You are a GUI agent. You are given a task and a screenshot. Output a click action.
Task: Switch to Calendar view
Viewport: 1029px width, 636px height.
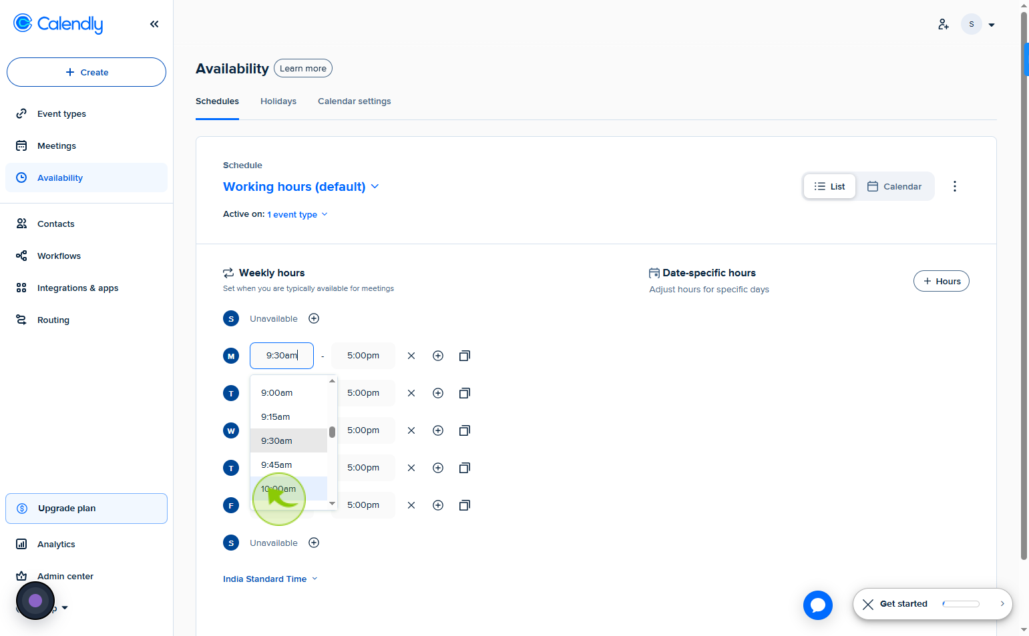pyautogui.click(x=894, y=186)
